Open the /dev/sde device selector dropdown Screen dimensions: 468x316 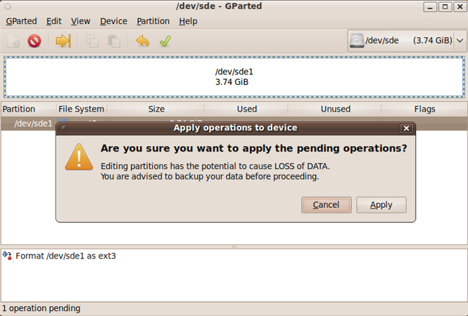pos(407,41)
